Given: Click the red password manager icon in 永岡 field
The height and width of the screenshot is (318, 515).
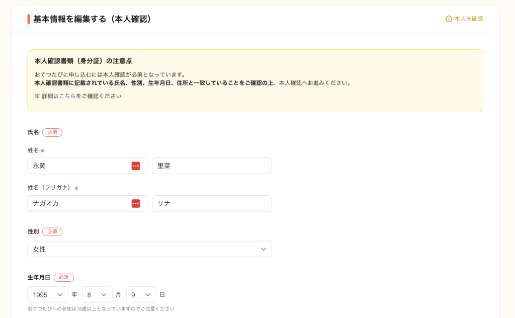Looking at the screenshot, I should (136, 166).
